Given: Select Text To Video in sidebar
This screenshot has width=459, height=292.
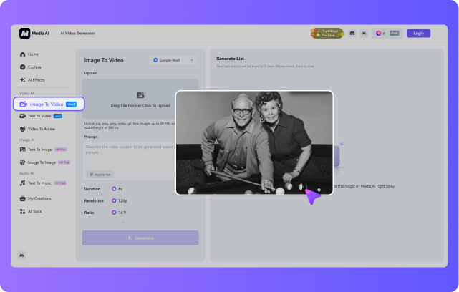Looking at the screenshot, I should tap(41, 116).
